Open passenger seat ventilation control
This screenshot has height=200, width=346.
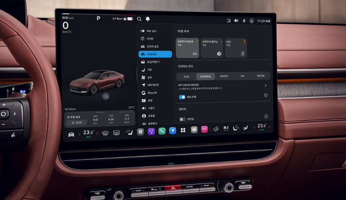236,128
